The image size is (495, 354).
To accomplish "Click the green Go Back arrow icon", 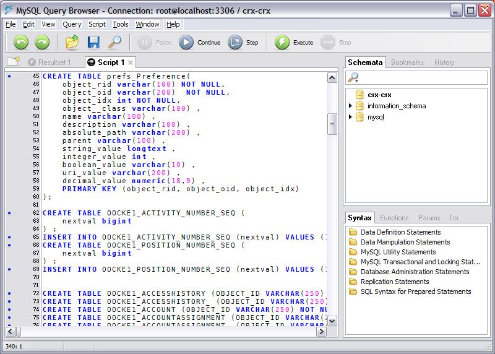I will click(21, 42).
